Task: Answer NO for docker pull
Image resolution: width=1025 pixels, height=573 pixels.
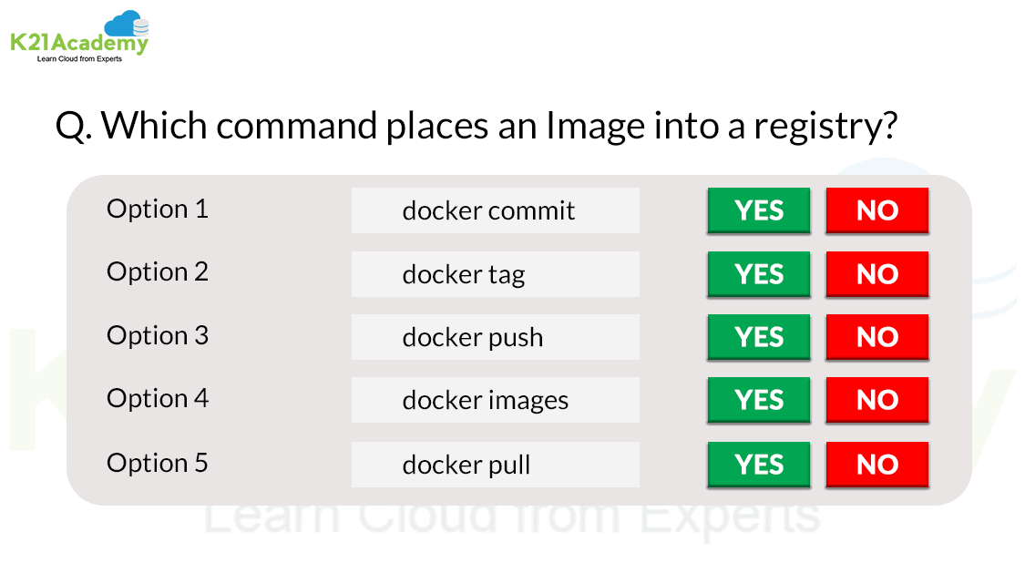Action: [x=876, y=465]
